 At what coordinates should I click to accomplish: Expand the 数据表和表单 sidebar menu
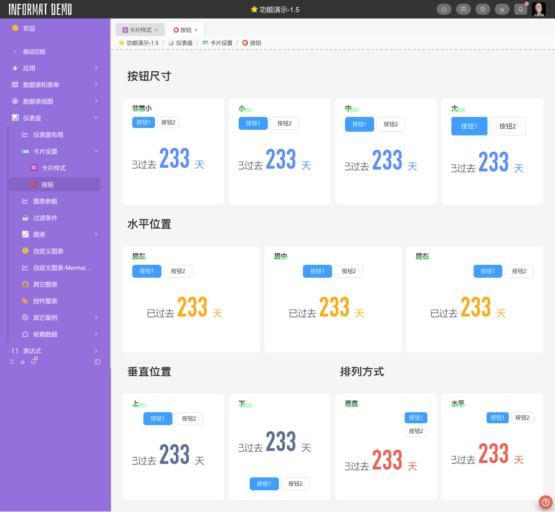(96, 85)
